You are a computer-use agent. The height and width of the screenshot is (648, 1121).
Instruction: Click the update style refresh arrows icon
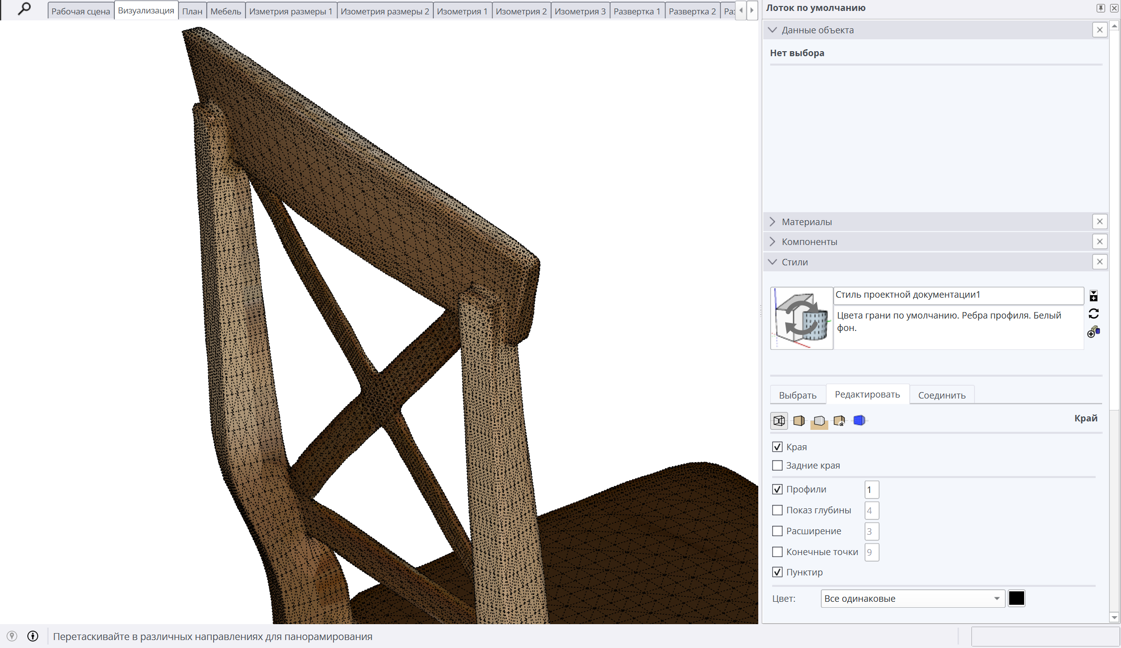(1094, 314)
